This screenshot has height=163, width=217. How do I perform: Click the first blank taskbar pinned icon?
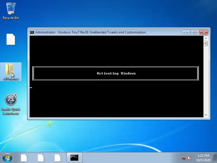pyautogui.click(x=24, y=158)
